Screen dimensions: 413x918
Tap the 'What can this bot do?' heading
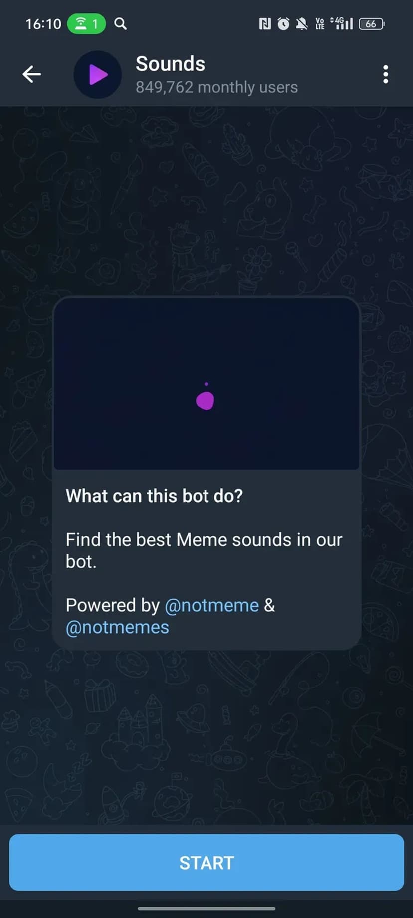[154, 496]
